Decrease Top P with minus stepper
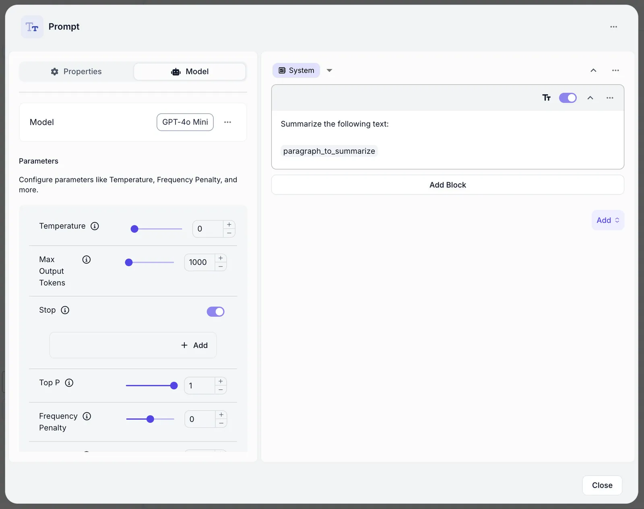Viewport: 644px width, 509px height. pyautogui.click(x=221, y=390)
